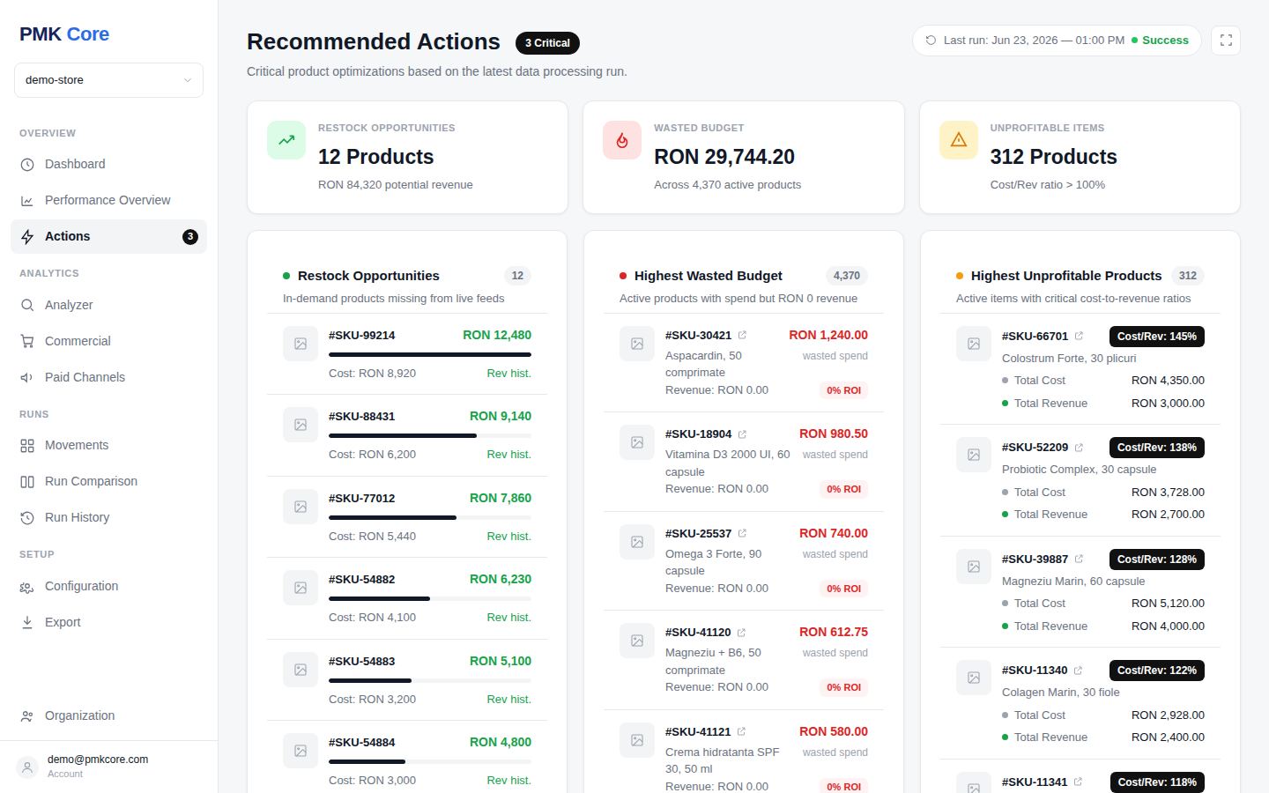Screen dimensions: 1269x793
Task: Click the Cost/Rev: 122% badge
Action: coord(1157,671)
